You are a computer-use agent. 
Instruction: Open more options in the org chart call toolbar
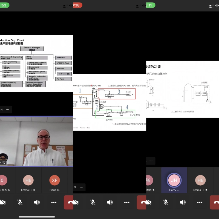click(54, 202)
